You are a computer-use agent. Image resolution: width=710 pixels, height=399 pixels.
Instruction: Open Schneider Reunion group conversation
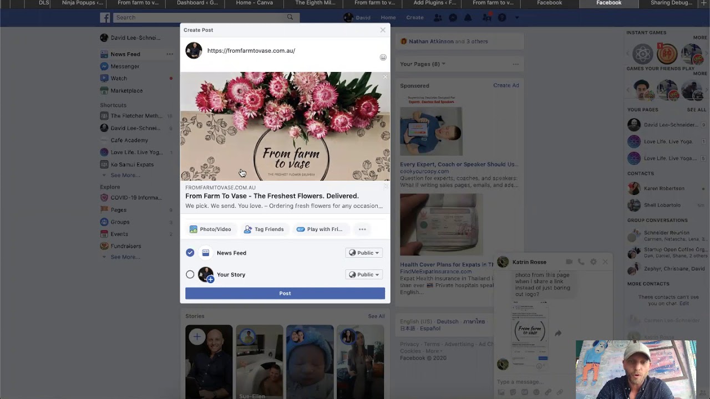[666, 236]
